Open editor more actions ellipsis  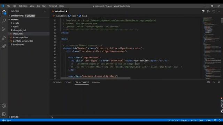[x=219, y=11]
